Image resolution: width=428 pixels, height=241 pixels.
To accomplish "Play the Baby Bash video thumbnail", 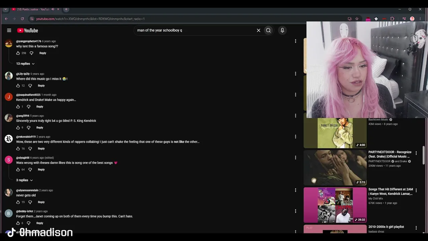I will tap(335, 133).
